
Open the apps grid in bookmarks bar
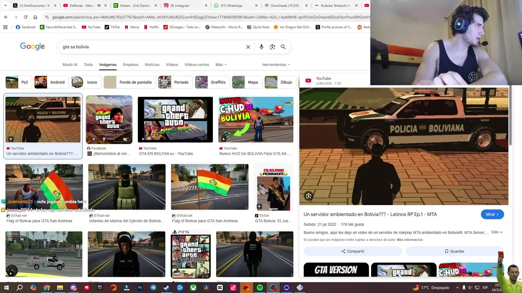[x=5, y=27]
